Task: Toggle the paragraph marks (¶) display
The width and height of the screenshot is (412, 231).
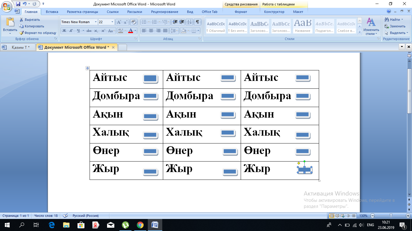Action: click(x=198, y=22)
